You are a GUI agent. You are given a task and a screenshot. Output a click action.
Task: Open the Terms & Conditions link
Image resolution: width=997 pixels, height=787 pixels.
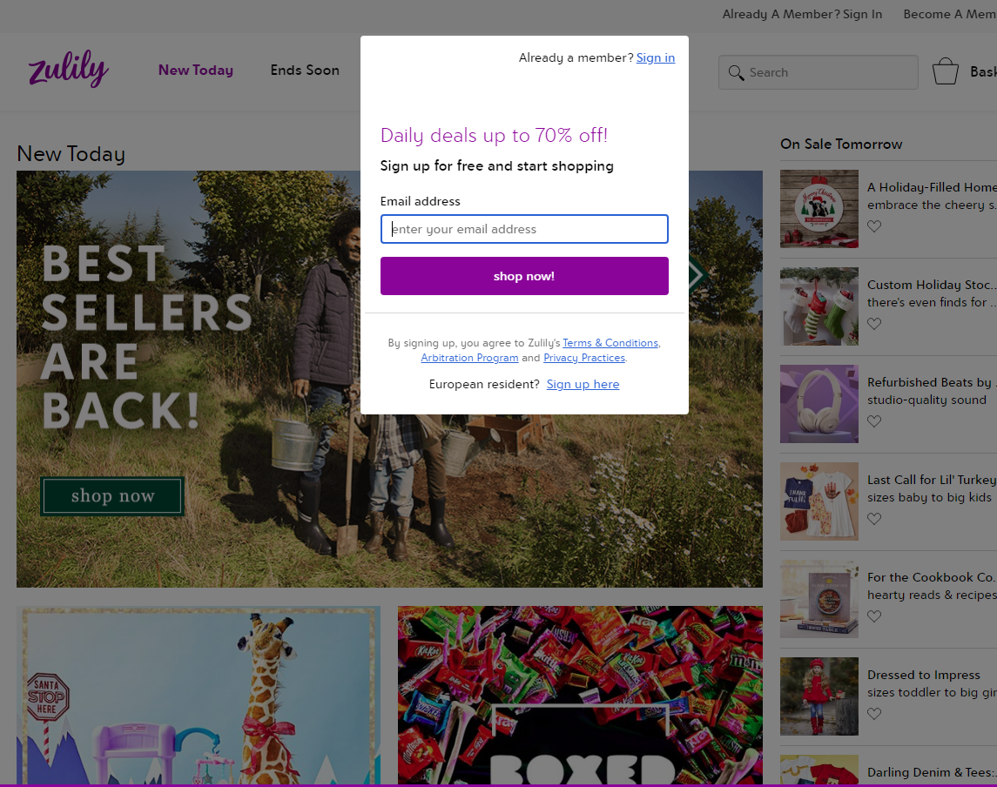(610, 343)
